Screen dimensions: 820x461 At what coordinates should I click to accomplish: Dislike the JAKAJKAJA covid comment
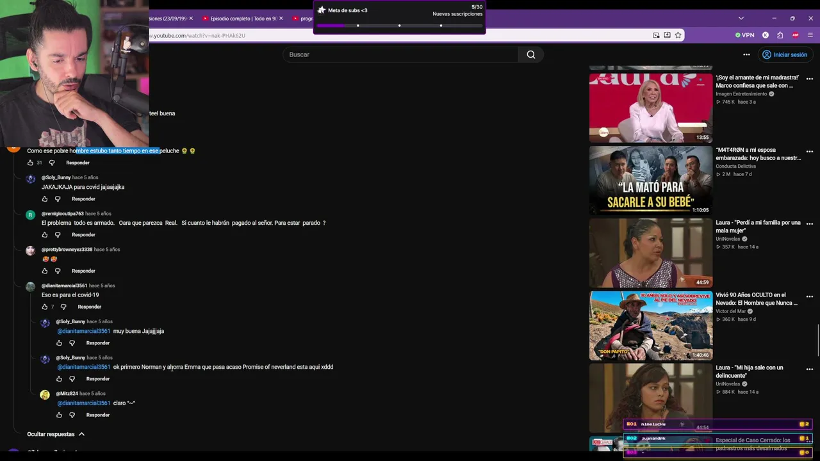(x=58, y=199)
